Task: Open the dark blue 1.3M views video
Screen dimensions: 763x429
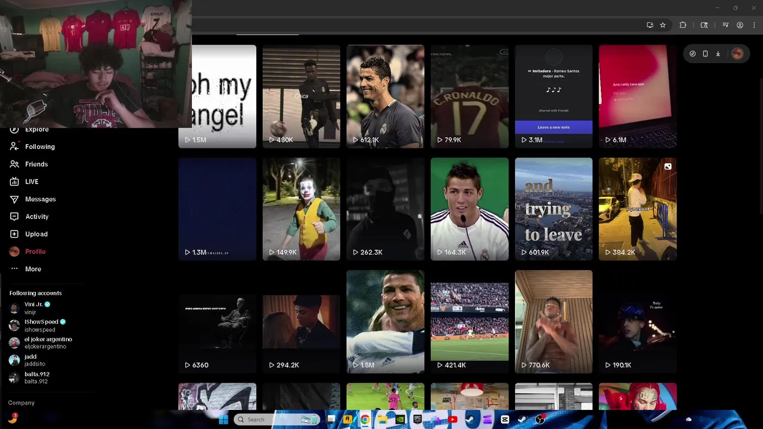Action: [218, 209]
